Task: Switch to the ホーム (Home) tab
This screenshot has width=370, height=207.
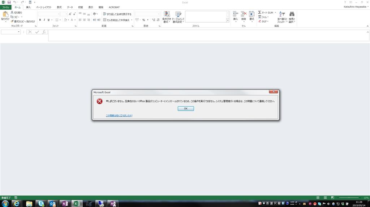Action: coord(17,7)
